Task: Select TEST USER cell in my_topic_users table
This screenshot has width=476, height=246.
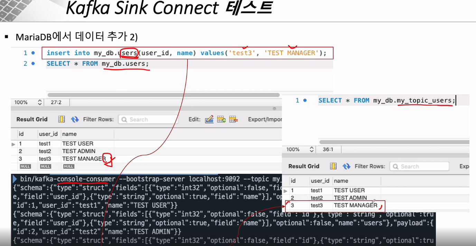Action: tap(349, 190)
